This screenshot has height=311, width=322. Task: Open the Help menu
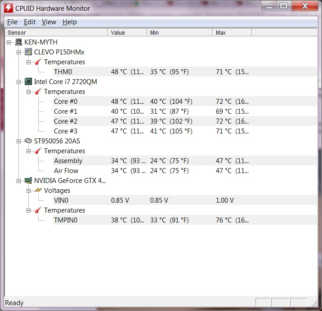70,22
